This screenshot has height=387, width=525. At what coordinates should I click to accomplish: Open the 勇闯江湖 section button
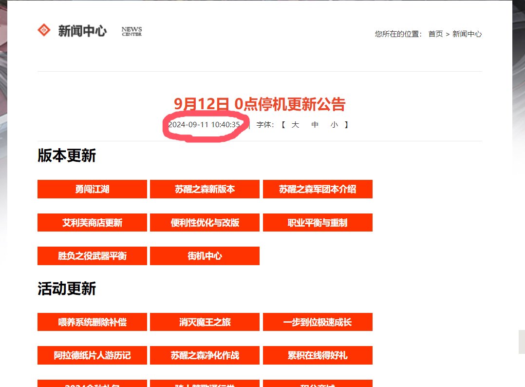[x=92, y=189]
